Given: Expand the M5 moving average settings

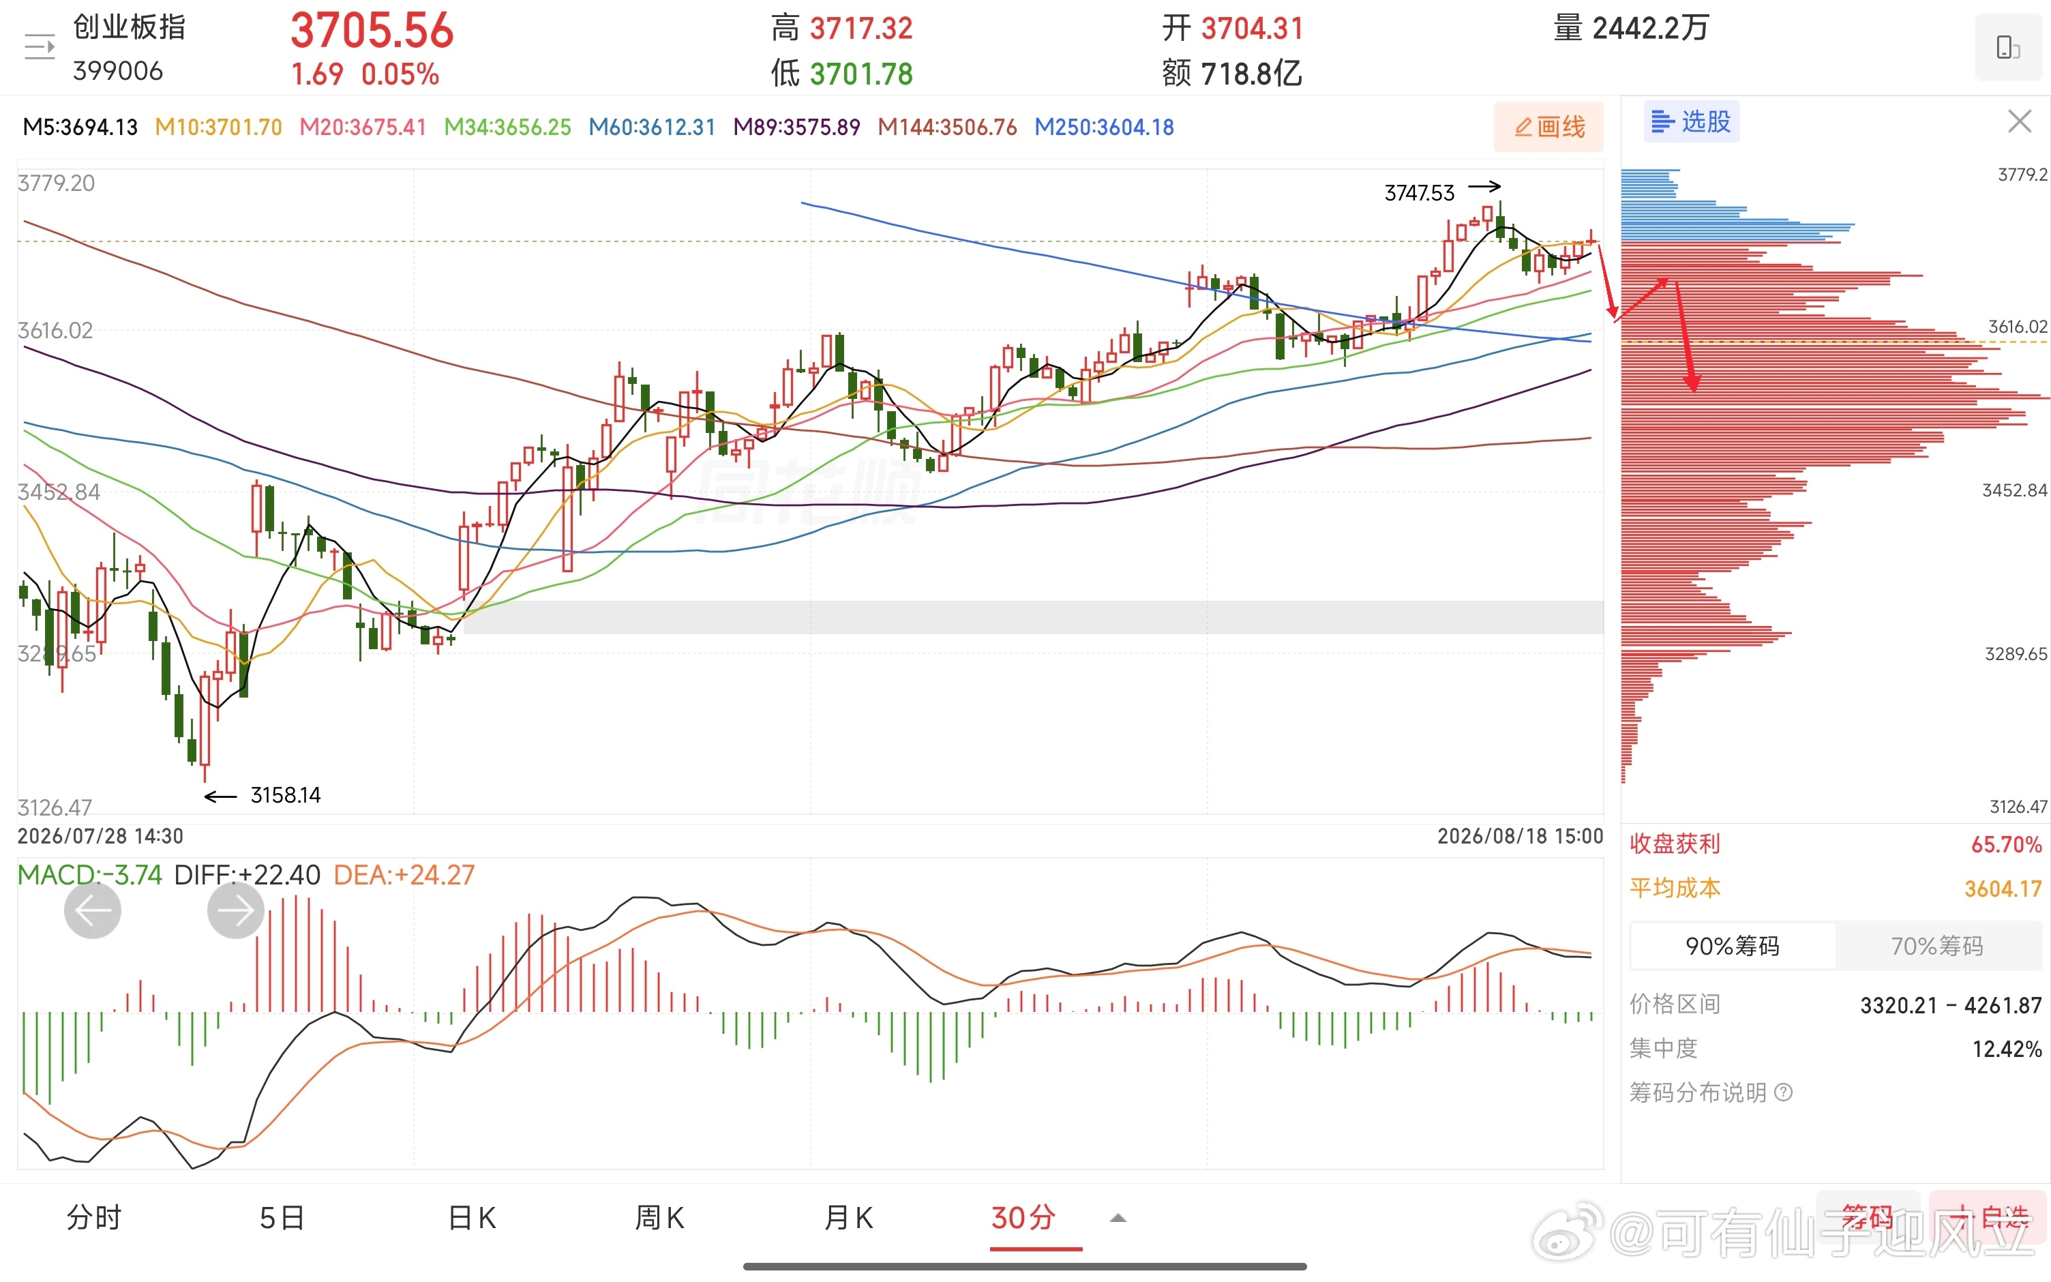Looking at the screenshot, I should coord(80,128).
